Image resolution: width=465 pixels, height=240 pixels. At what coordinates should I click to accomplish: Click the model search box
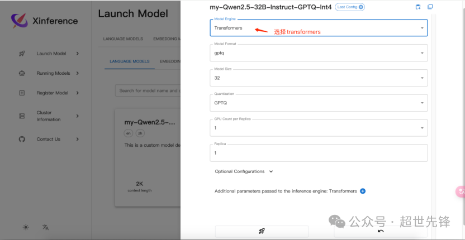(x=148, y=90)
